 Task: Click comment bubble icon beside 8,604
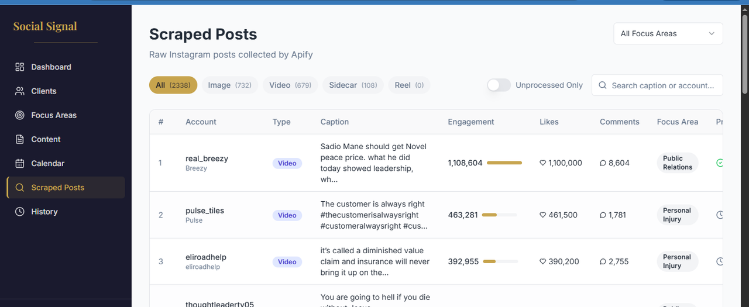603,163
